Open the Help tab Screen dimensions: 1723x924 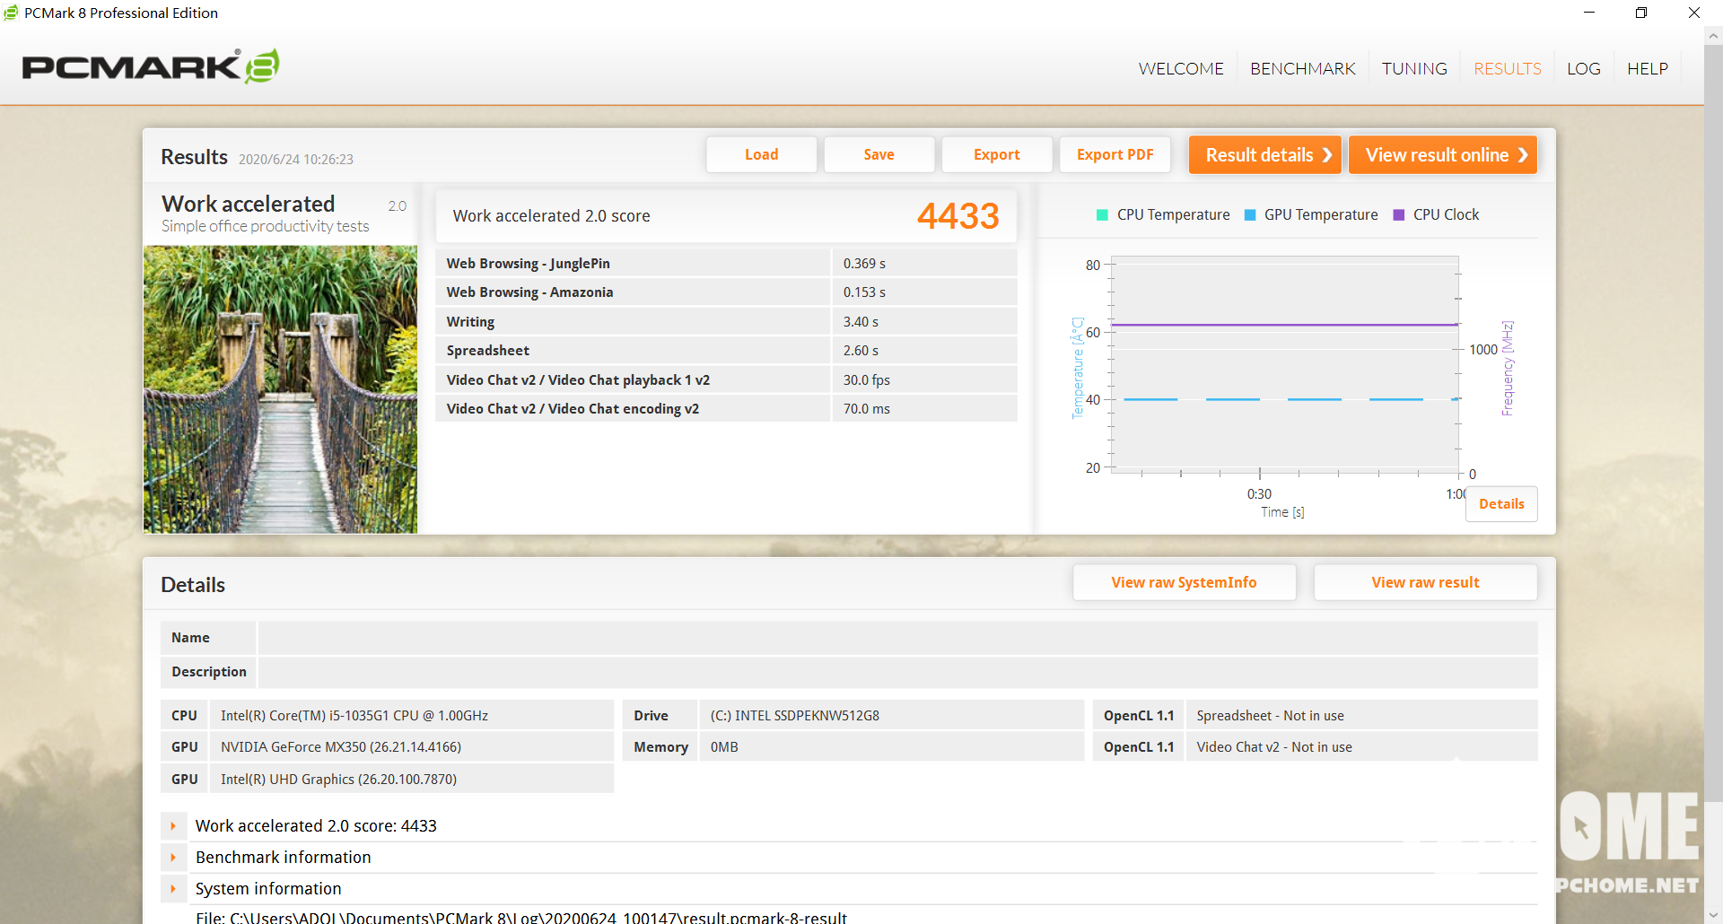tap(1647, 69)
